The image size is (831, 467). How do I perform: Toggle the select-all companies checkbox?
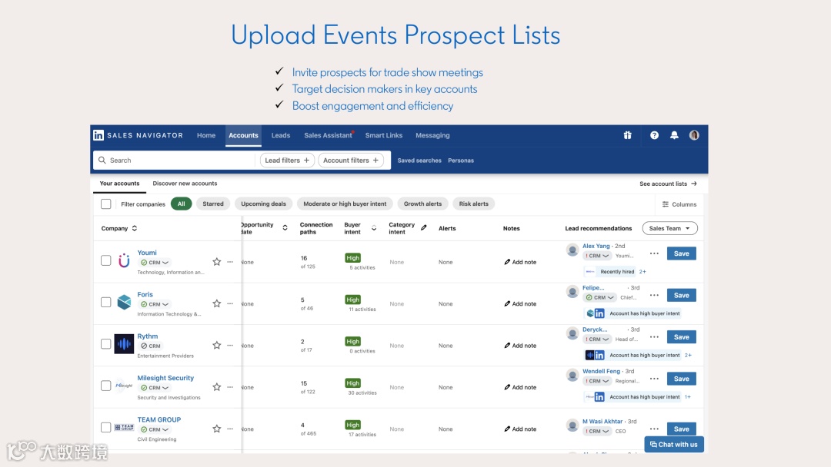pos(106,204)
